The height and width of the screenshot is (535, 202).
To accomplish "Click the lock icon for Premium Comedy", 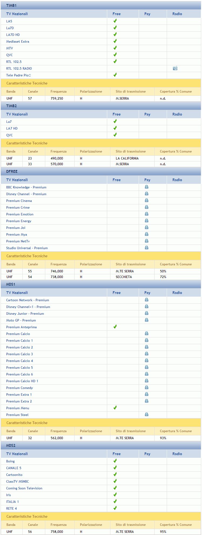I will (147, 387).
